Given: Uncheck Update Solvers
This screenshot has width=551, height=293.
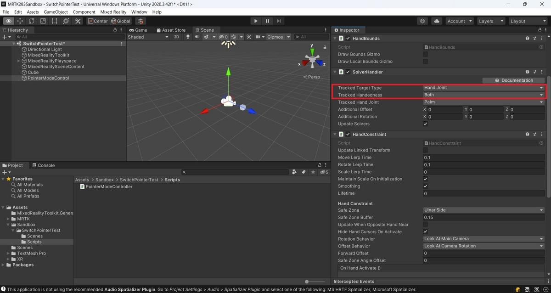Looking at the screenshot, I should pos(425,124).
